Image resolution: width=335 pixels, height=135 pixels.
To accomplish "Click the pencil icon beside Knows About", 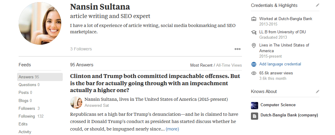I will (x=318, y=91).
